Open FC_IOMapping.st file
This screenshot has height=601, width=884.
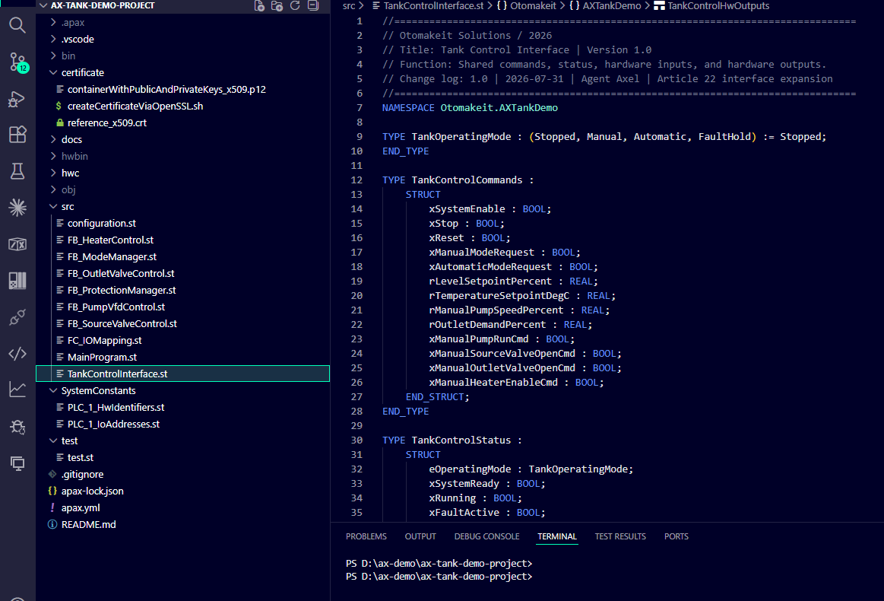click(182, 340)
